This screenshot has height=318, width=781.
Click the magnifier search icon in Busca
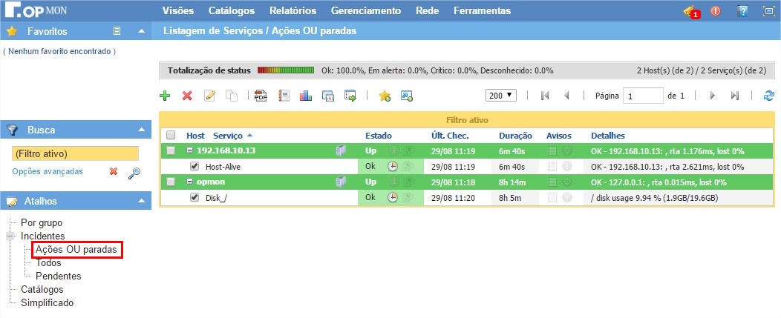(134, 172)
